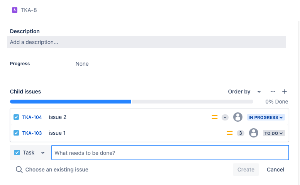
Task: Open the child issues more actions menu
Action: click(x=273, y=92)
